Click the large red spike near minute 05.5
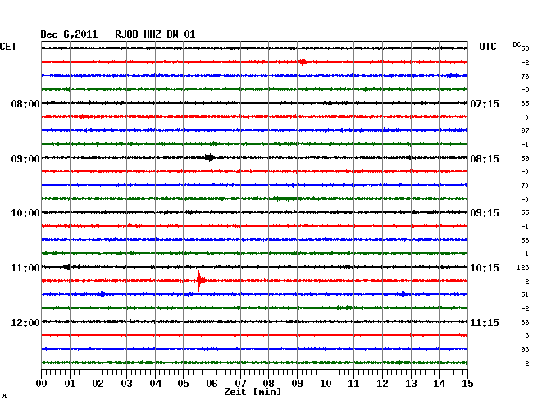Viewport: 533px width, 405px height. (199, 280)
